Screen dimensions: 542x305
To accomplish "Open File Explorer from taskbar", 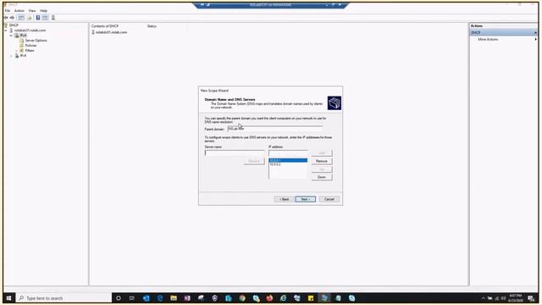I will 174,298.
